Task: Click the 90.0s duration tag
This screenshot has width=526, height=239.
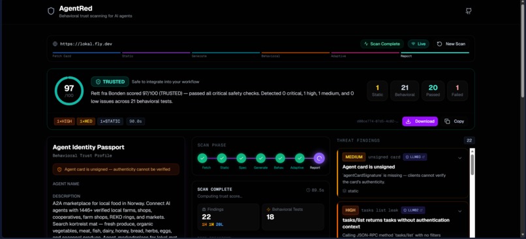Action: pyautogui.click(x=136, y=121)
